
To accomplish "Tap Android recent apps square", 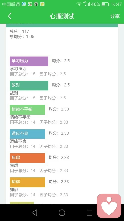I will pyautogui.click(x=89, y=212).
